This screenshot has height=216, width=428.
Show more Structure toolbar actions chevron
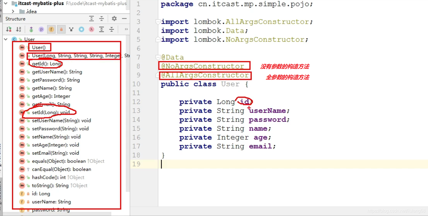click(126, 29)
